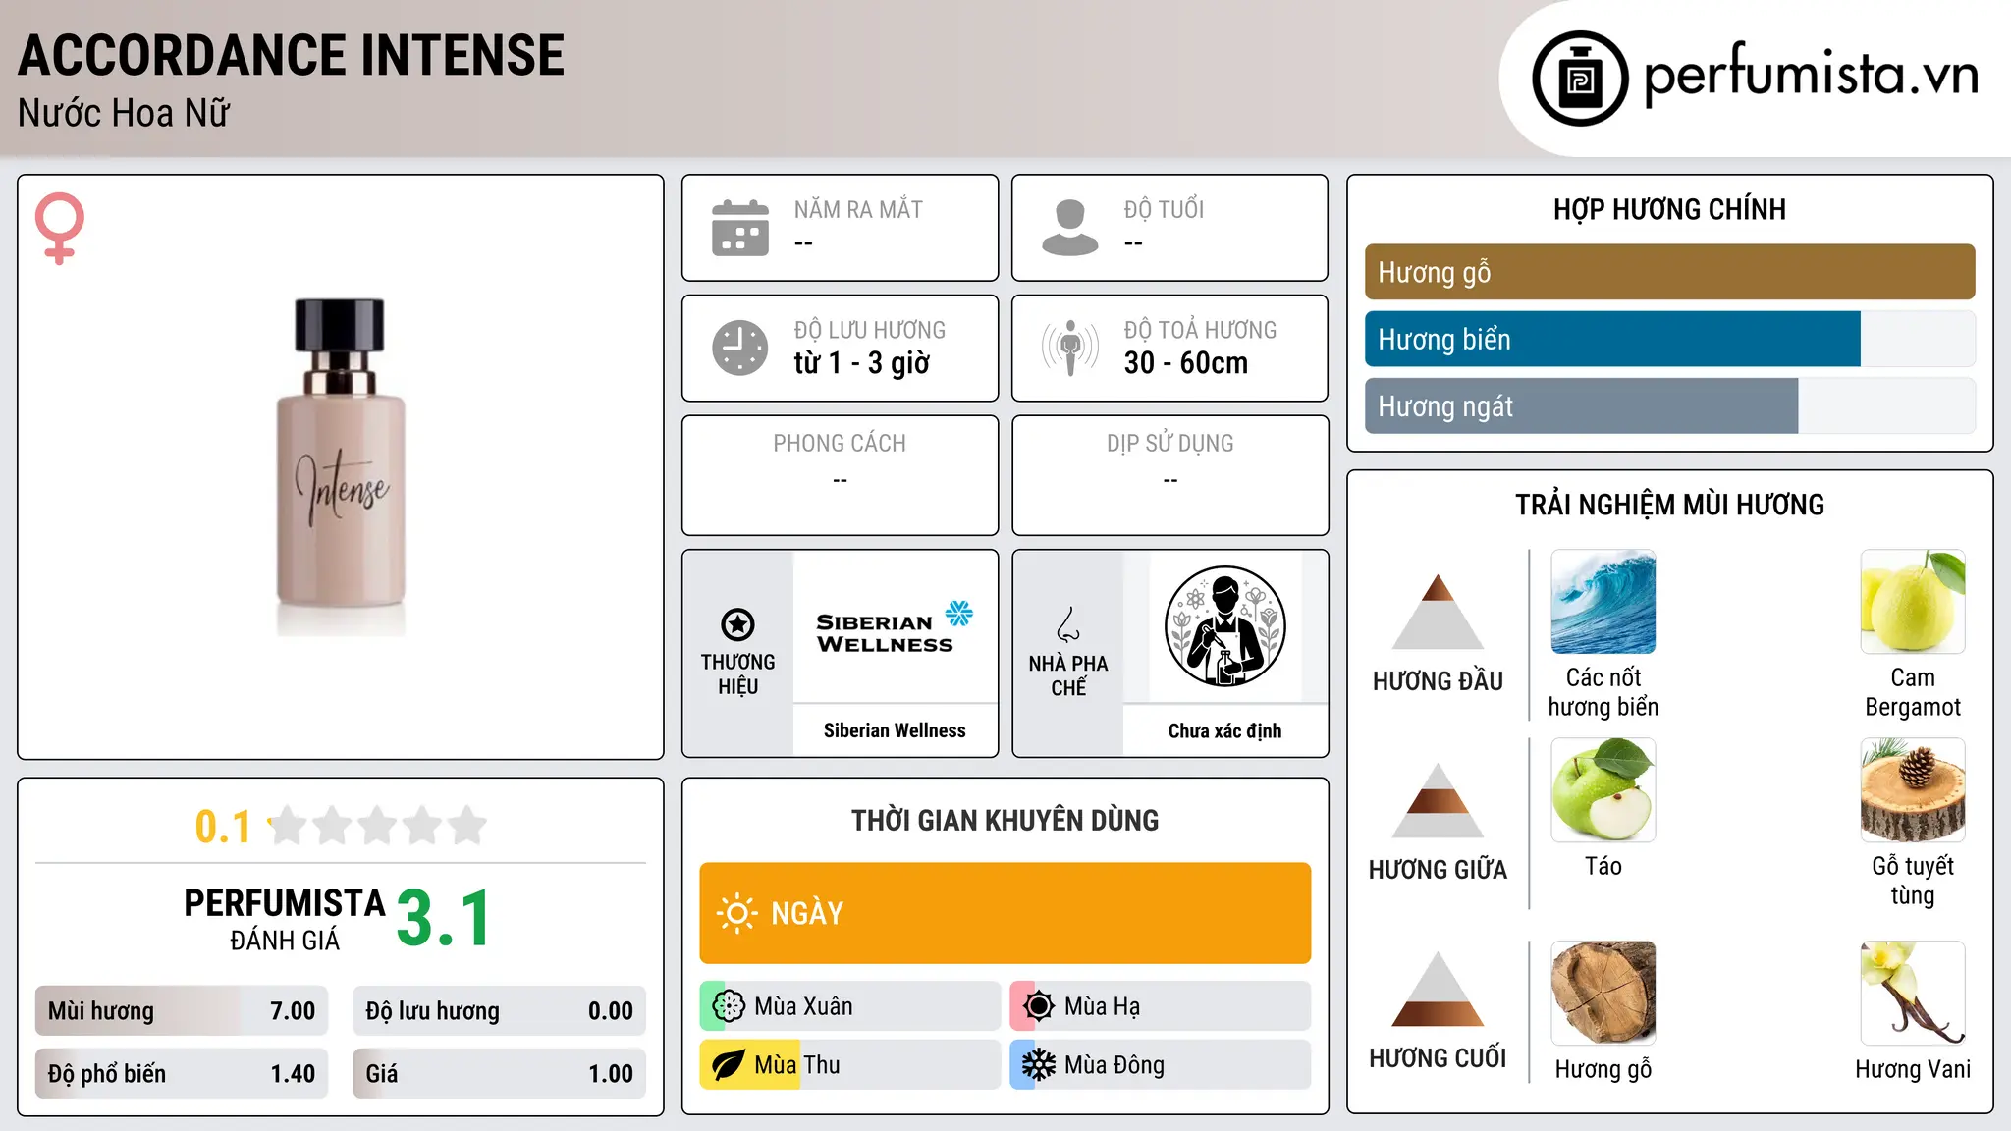This screenshot has height=1131, width=2011.
Task: Click the Độ lưu hương 0.00 score bar
Action: tap(499, 1010)
